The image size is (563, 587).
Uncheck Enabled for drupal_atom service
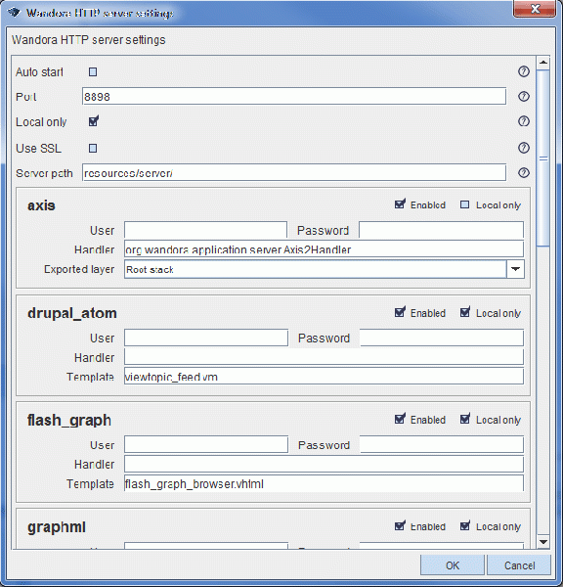coord(400,312)
